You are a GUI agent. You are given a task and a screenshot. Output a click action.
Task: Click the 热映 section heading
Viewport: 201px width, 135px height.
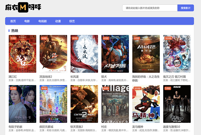point(15,31)
